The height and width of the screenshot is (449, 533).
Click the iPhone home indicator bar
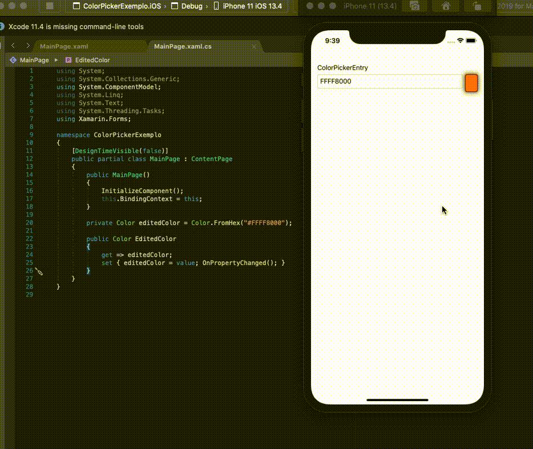click(x=397, y=400)
